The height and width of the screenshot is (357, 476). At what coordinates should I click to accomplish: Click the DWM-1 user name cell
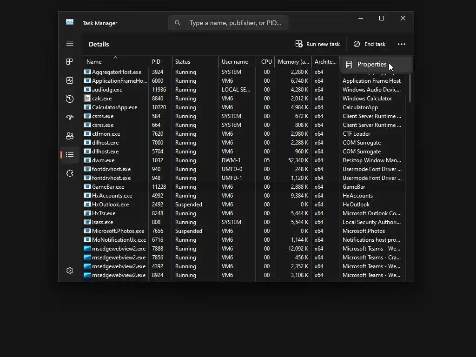pos(231,160)
